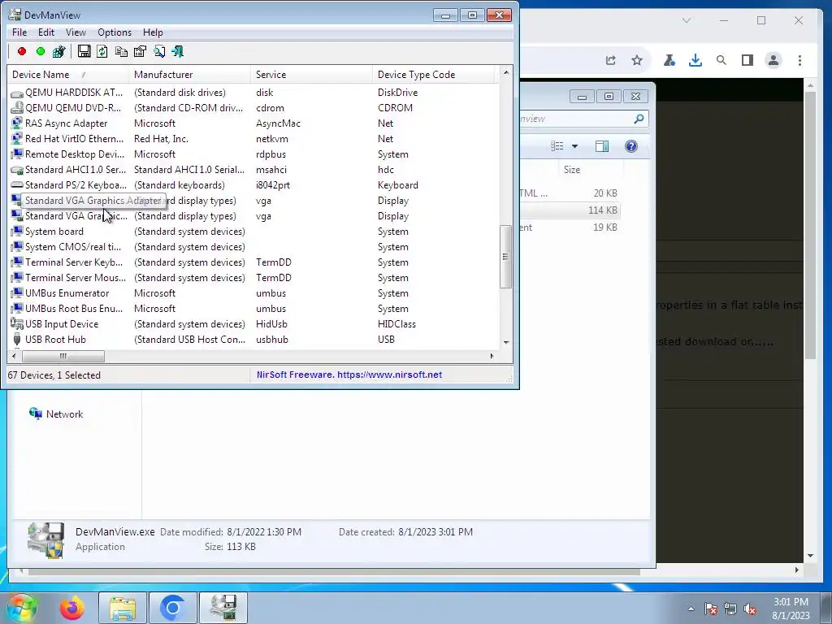Select the System board row
Viewport: 832px width, 624px height.
[253, 232]
